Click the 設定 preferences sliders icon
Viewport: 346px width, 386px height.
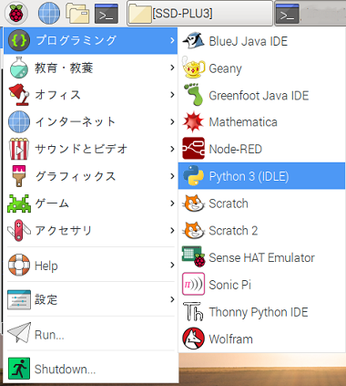click(x=19, y=299)
